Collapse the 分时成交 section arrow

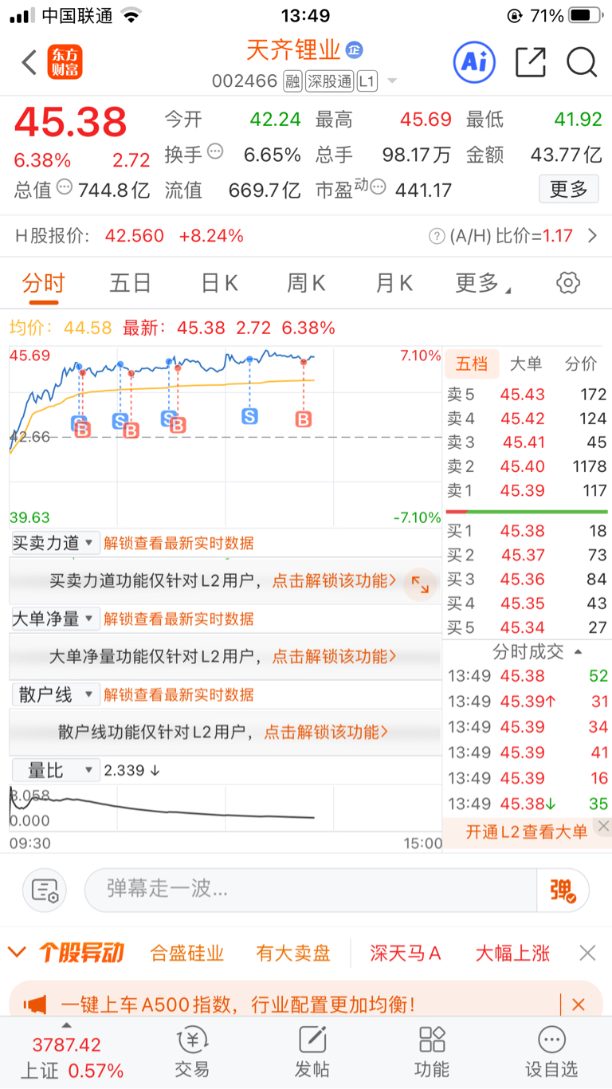click(579, 652)
